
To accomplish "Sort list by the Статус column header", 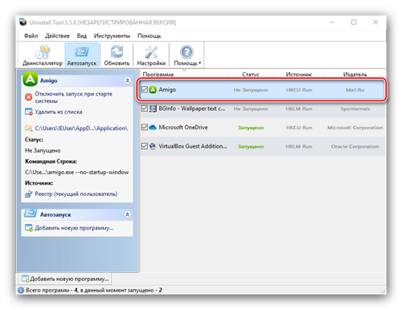I will 250,74.
